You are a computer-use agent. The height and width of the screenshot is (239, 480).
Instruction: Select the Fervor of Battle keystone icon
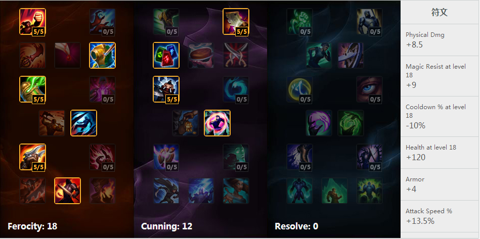pos(67,190)
